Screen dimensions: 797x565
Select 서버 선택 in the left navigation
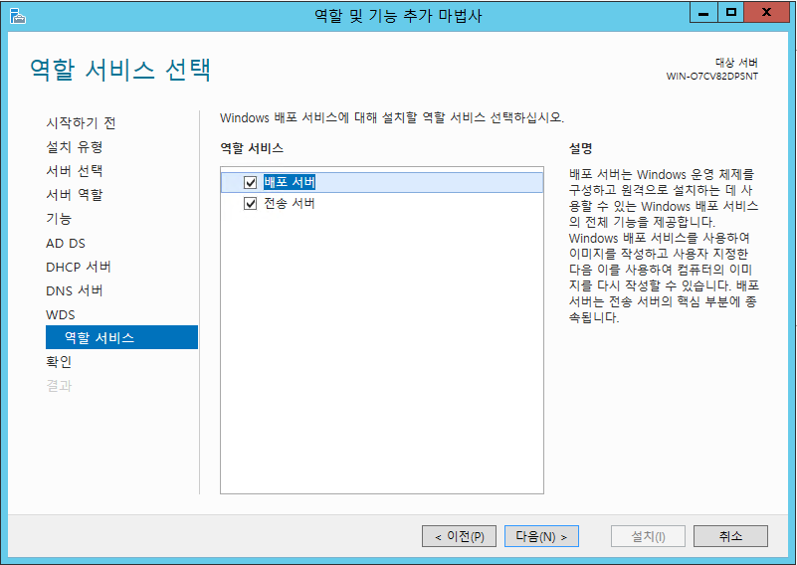pyautogui.click(x=74, y=171)
